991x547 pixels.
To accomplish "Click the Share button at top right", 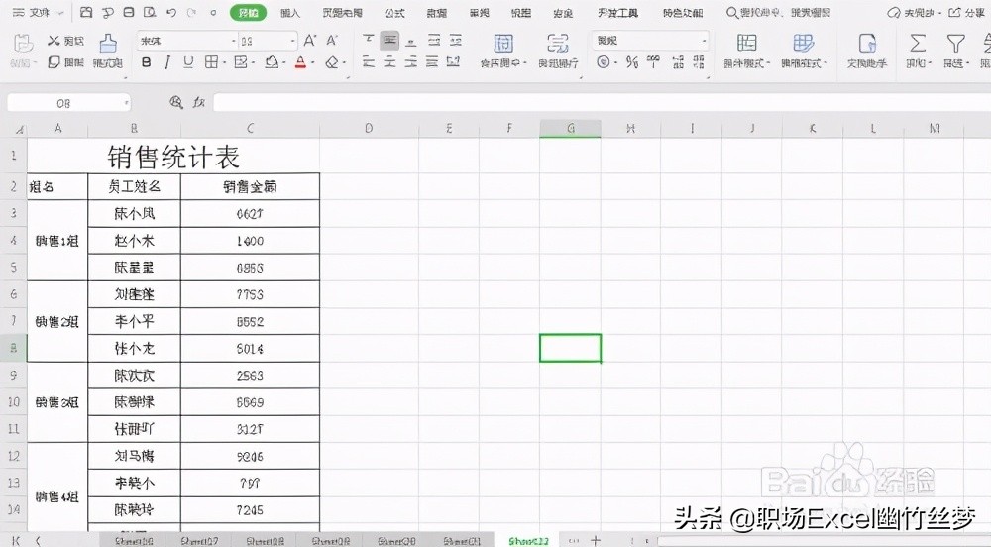I will point(967,13).
